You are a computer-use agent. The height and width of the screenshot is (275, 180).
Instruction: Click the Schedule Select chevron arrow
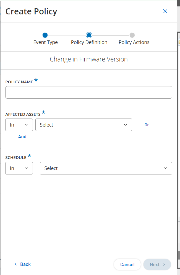[165, 168]
